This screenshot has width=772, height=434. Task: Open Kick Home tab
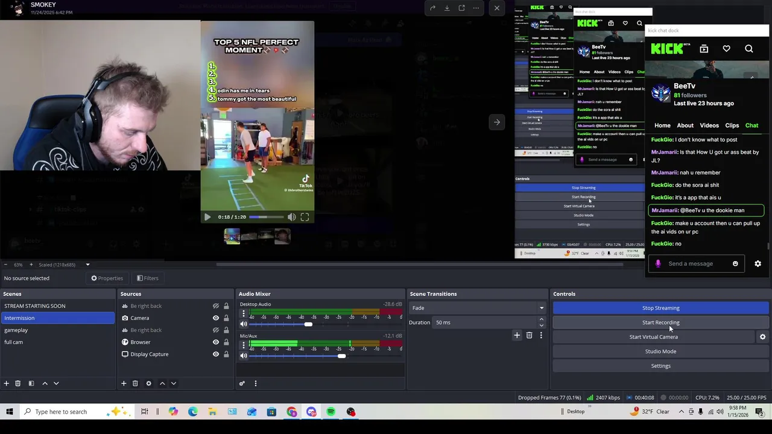click(662, 125)
